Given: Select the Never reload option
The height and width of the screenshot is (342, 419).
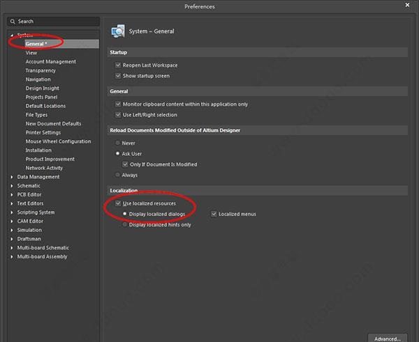Looking at the screenshot, I should (117, 143).
